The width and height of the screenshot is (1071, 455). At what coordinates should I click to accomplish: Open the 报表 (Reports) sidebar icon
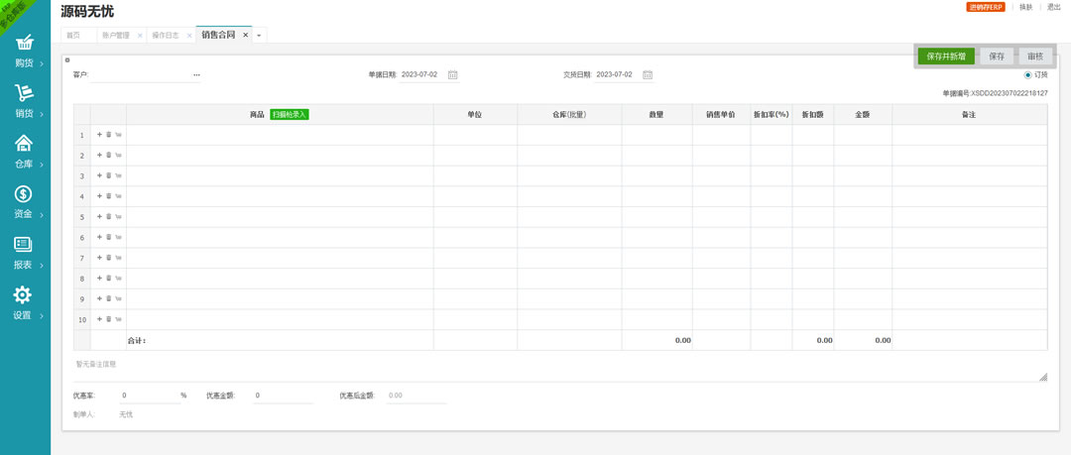[x=24, y=246]
